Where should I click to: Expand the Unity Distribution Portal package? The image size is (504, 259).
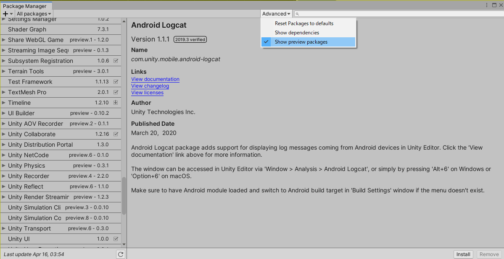(4, 145)
